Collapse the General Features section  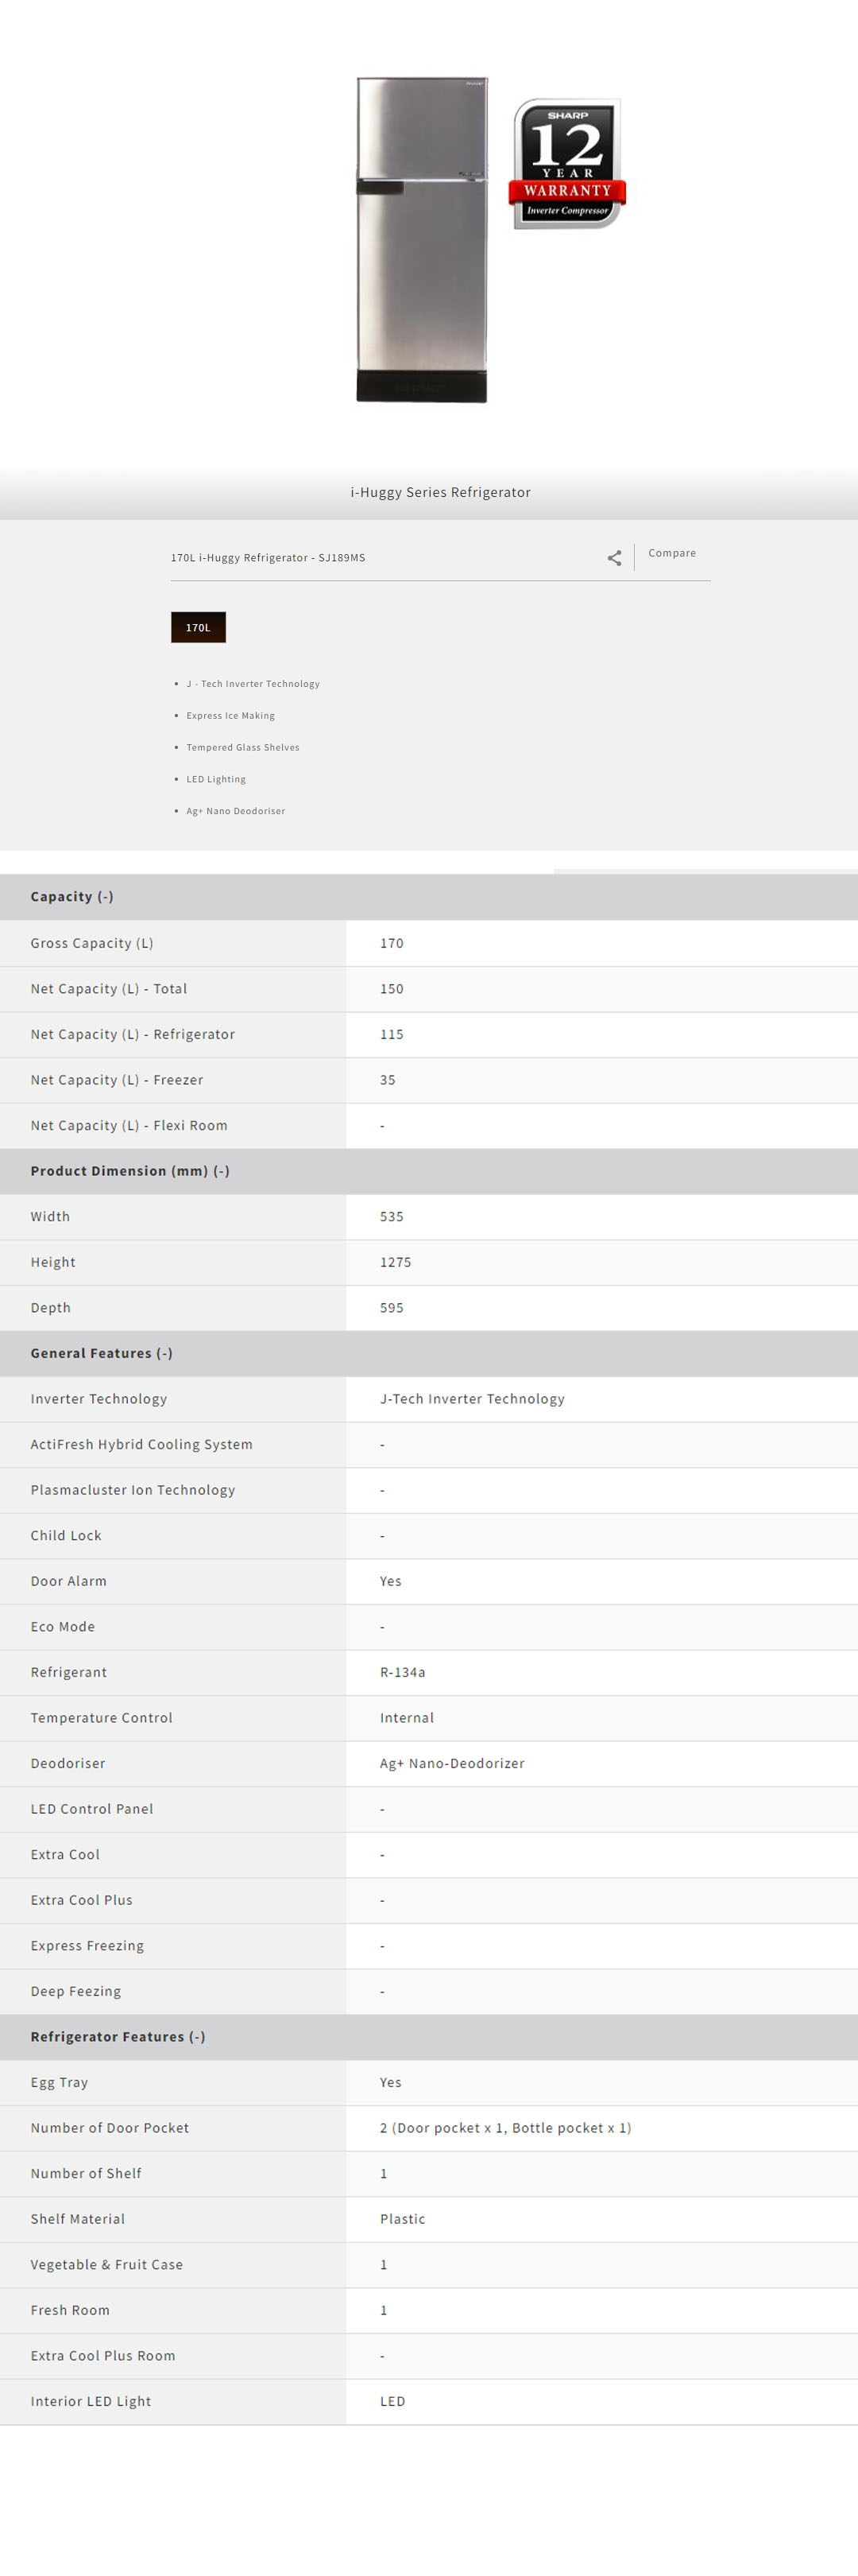(101, 1353)
